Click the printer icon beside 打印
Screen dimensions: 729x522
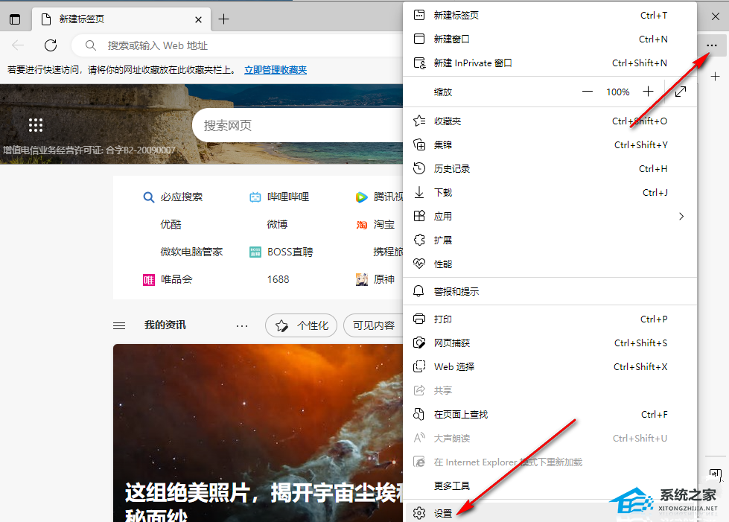tap(419, 319)
